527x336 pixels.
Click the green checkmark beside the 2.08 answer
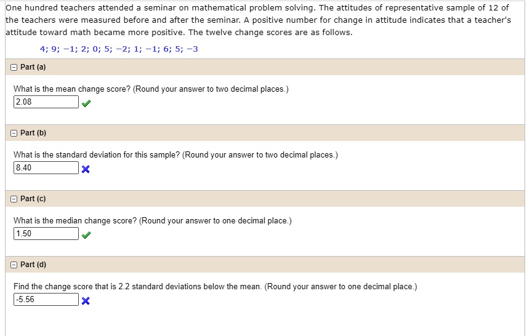pyautogui.click(x=86, y=103)
